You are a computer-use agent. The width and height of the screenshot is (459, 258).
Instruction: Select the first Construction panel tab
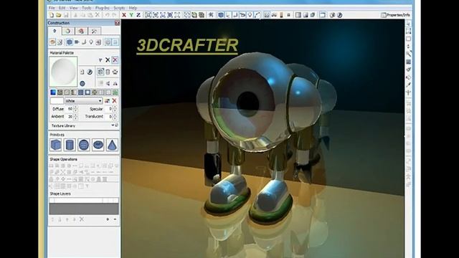pyautogui.click(x=55, y=31)
